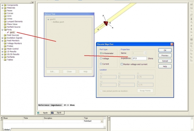Select the port1 port icon in tree
The image size is (194, 131).
8,32
